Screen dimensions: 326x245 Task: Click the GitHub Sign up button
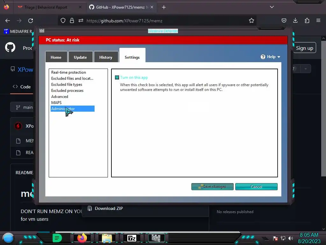point(305,48)
